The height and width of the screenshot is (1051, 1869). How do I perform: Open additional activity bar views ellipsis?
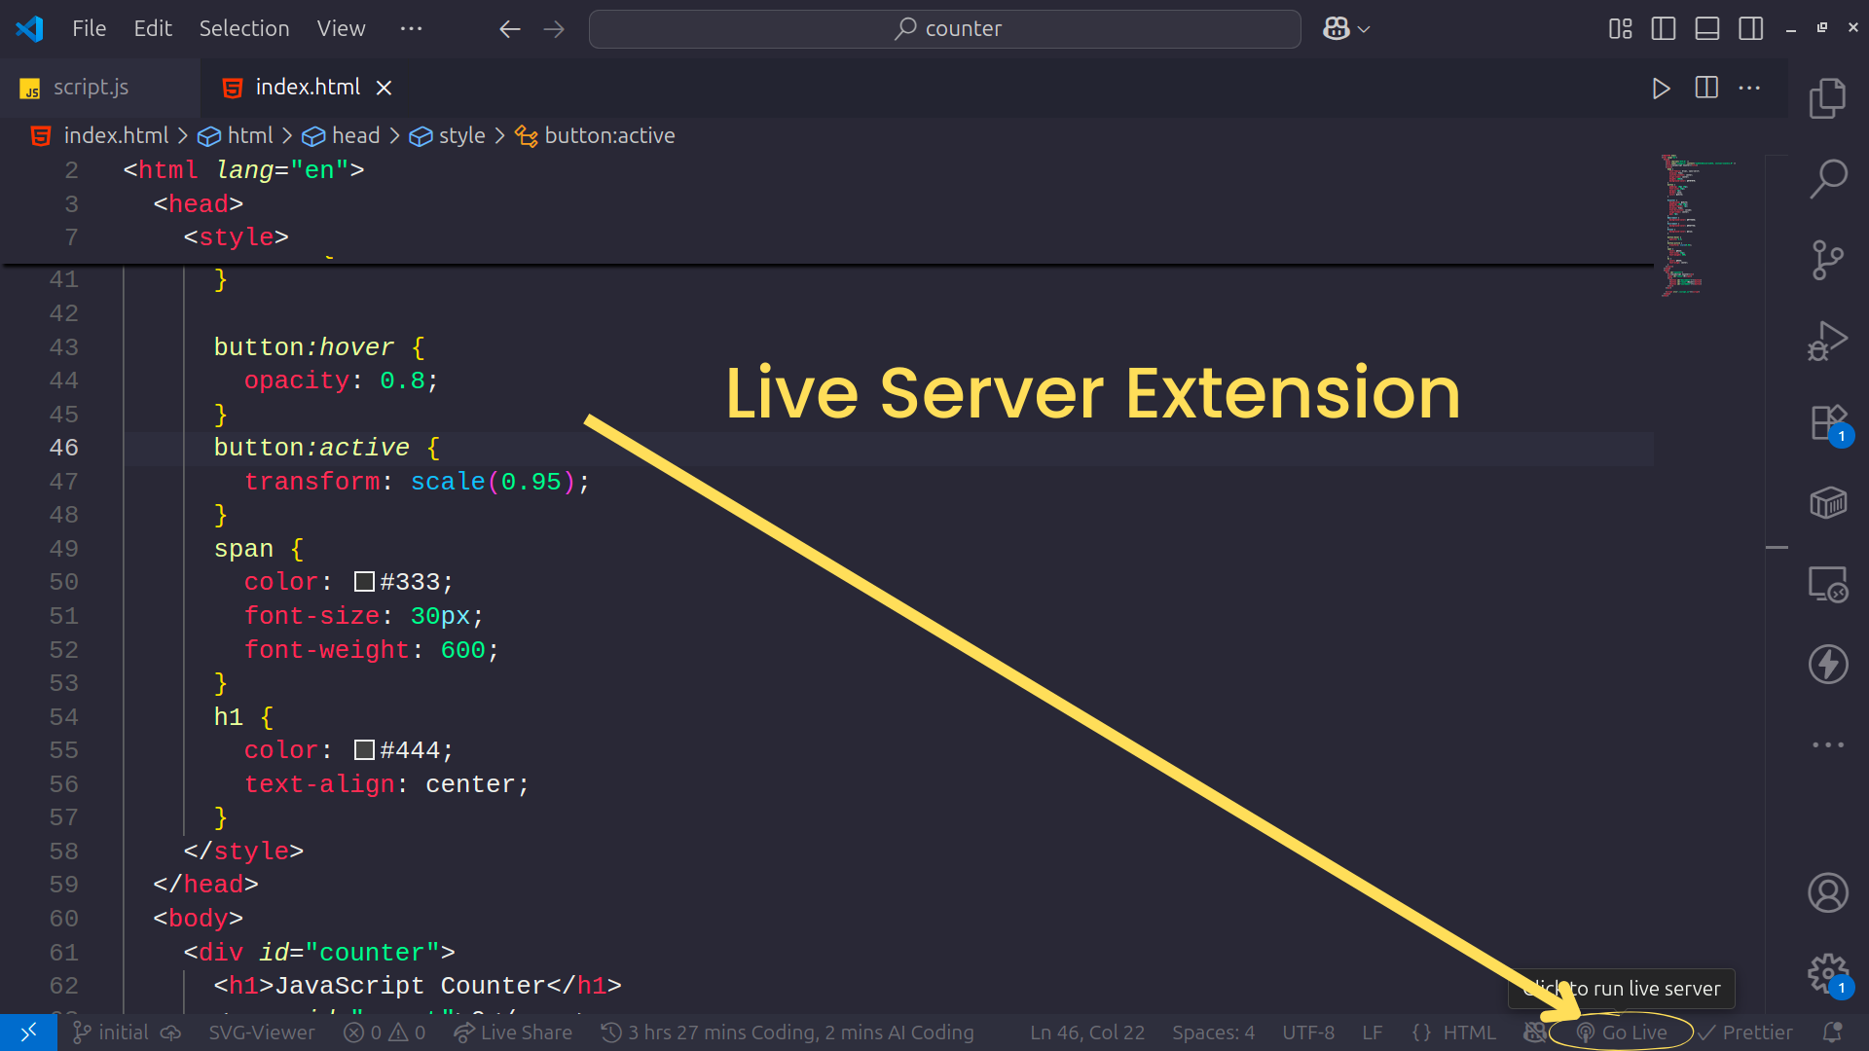click(1827, 744)
